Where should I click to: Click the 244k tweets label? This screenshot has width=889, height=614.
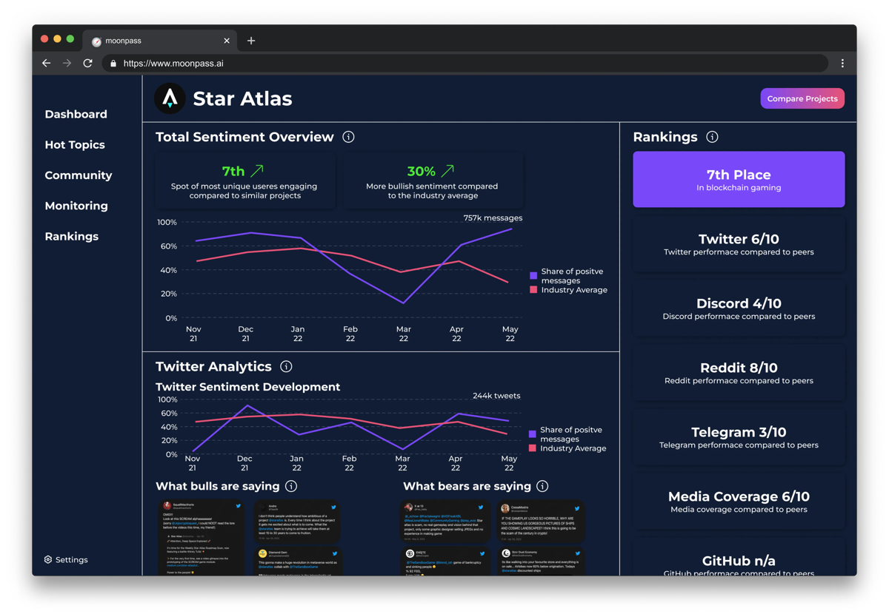[x=496, y=396]
